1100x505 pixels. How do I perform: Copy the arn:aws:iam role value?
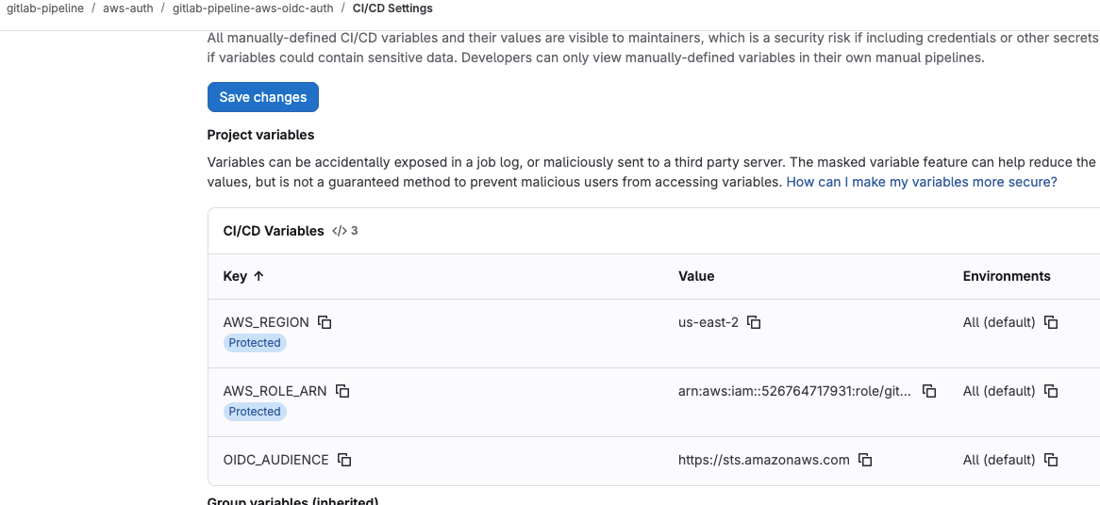pyautogui.click(x=928, y=391)
